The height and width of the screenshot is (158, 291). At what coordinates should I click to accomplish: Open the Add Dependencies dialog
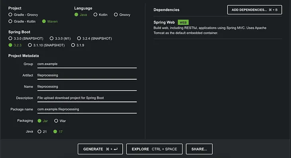254,10
